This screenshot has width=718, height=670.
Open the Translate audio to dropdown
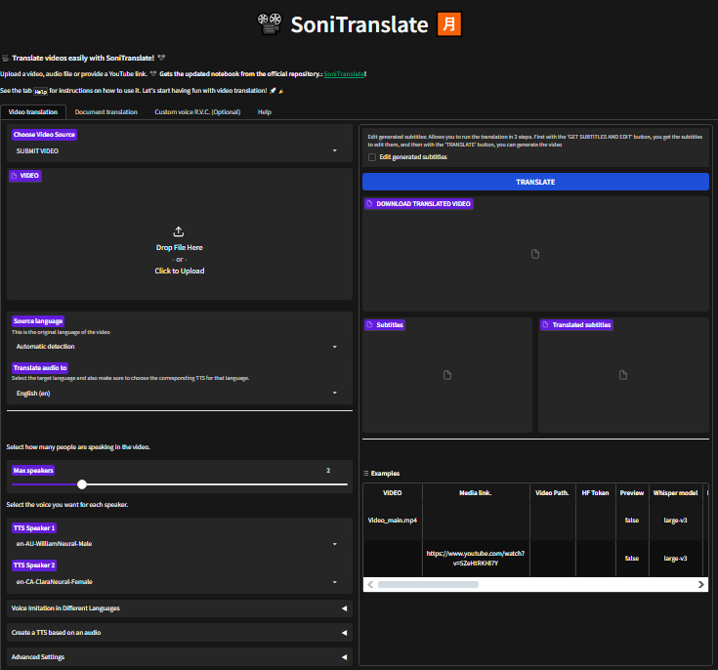coord(179,393)
